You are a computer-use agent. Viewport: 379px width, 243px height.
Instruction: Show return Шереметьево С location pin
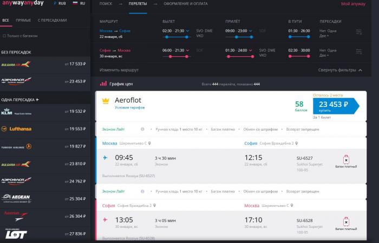(292, 206)
